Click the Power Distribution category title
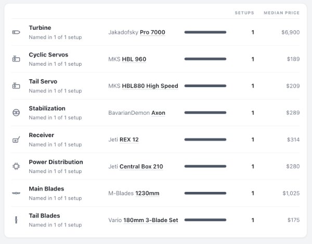The width and height of the screenshot is (312, 244). pyautogui.click(x=56, y=162)
